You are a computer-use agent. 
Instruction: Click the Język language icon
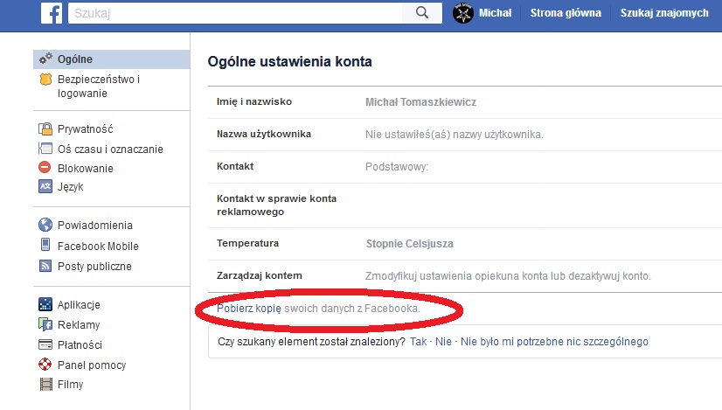(x=45, y=186)
